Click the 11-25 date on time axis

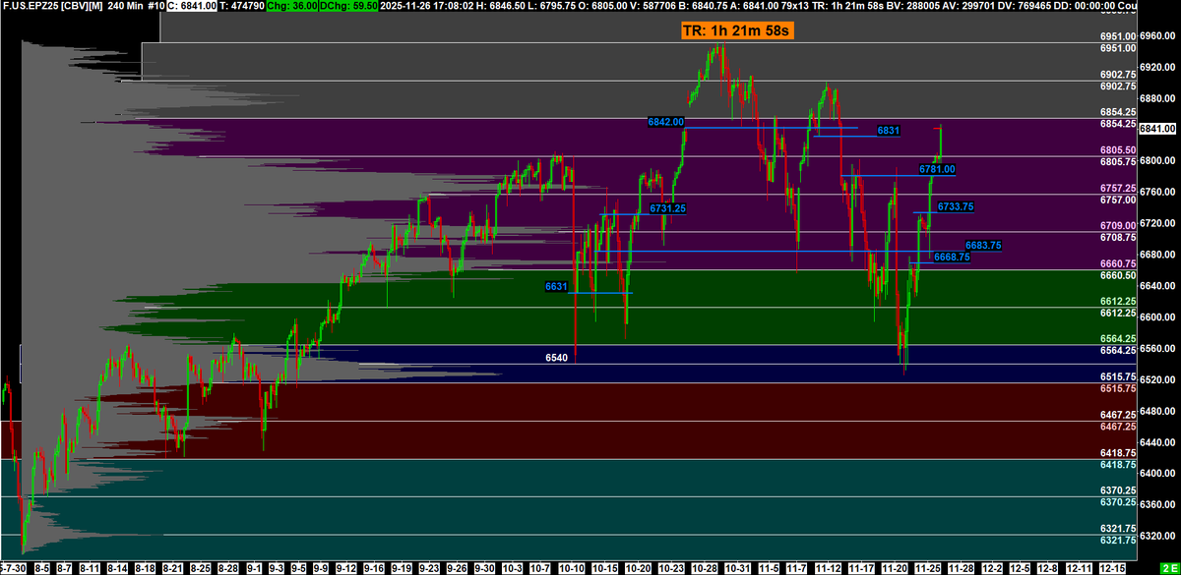pyautogui.click(x=928, y=568)
